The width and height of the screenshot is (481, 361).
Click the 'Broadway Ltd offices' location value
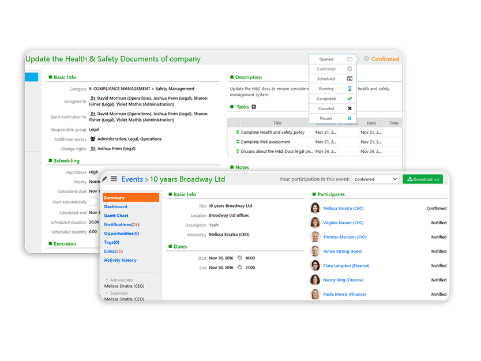229,215
